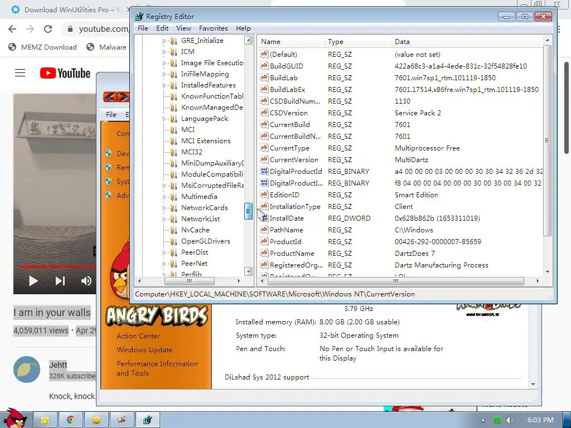Click the string icon of the (Default) value

click(x=264, y=54)
